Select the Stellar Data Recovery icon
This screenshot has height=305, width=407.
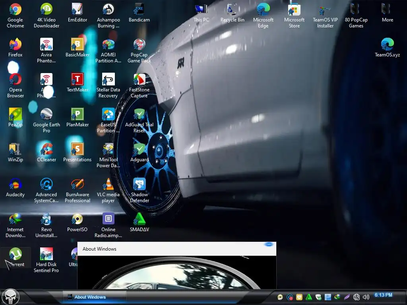click(108, 85)
